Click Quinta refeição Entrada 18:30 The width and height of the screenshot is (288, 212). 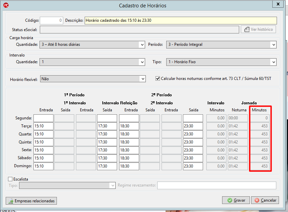pos(129,142)
